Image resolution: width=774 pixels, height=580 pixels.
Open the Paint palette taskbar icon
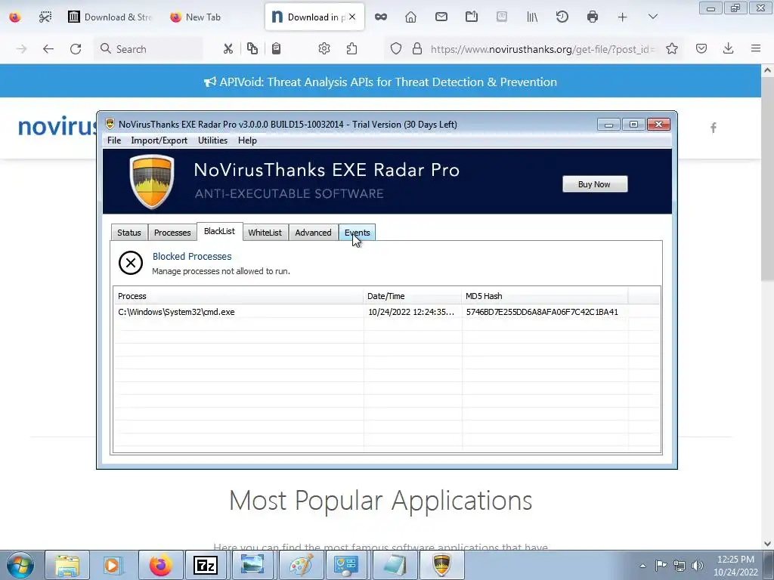point(301,565)
